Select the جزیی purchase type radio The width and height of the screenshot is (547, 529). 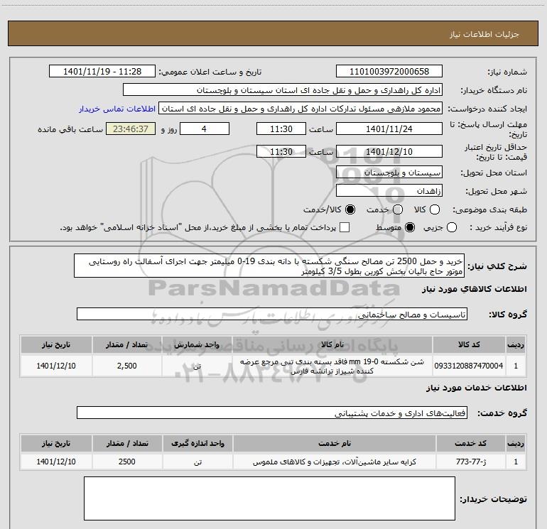[x=452, y=227]
